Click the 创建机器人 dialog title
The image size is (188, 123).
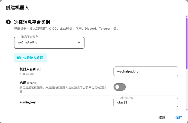[17, 8]
